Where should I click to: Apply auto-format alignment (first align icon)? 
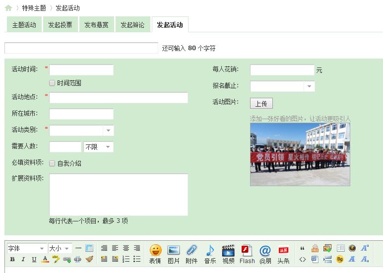click(104, 248)
